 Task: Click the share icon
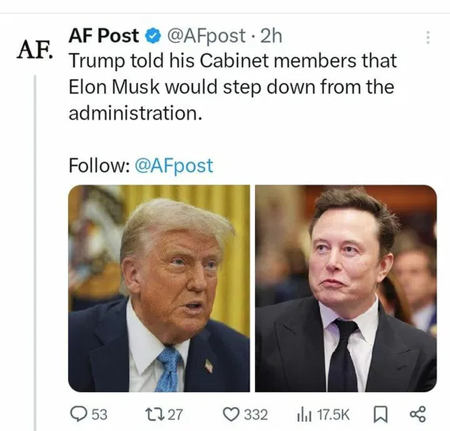417,414
